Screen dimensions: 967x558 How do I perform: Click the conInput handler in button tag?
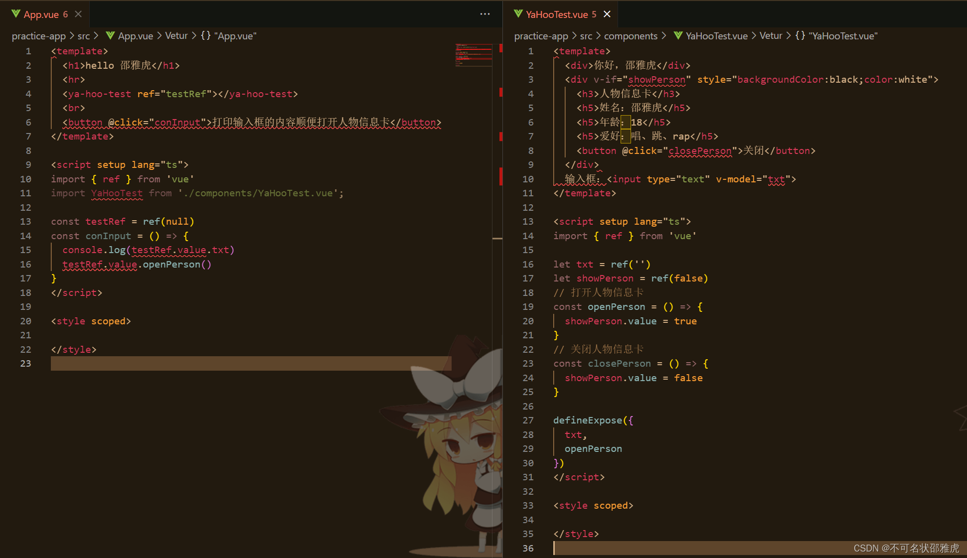pyautogui.click(x=177, y=123)
